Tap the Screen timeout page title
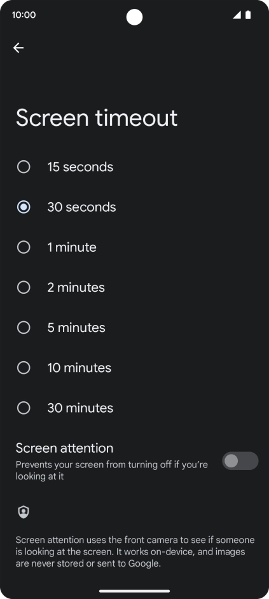Viewport: 269px width, 599px height. (x=97, y=118)
